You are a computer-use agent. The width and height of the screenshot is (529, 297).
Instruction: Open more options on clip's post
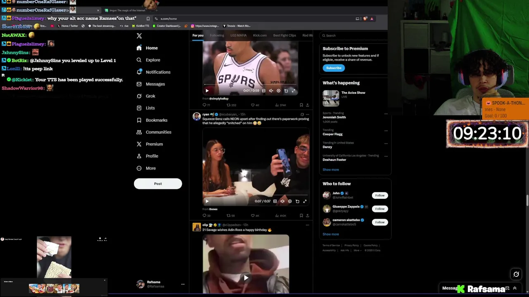[x=307, y=225]
